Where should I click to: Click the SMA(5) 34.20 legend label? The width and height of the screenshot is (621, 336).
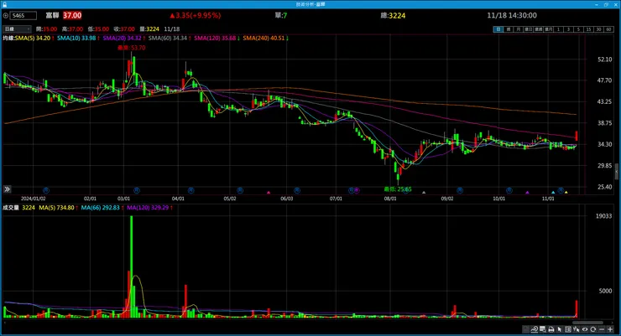[x=33, y=38]
